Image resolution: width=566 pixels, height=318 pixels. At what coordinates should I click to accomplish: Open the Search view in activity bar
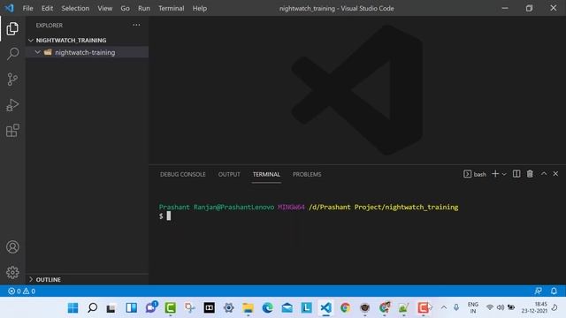12,54
